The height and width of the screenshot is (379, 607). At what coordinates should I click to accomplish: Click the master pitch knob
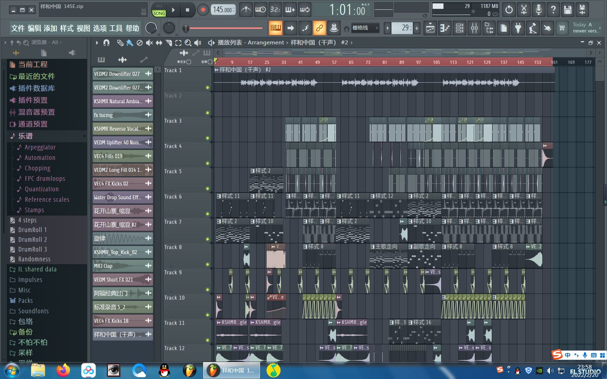tap(169, 28)
